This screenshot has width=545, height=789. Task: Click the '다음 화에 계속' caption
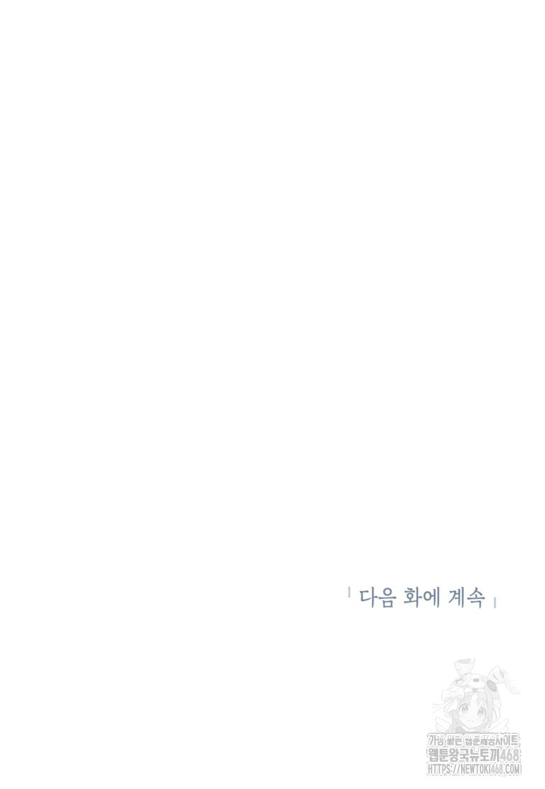(422, 597)
